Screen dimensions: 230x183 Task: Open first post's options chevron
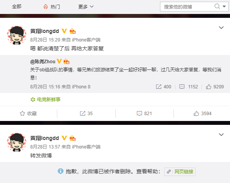pyautogui.click(x=221, y=28)
